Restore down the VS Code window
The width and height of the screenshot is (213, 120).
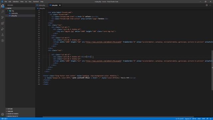pyautogui.click(x=205, y=2)
